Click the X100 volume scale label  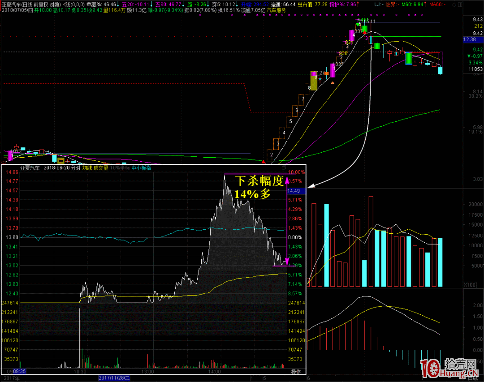click(x=469, y=284)
